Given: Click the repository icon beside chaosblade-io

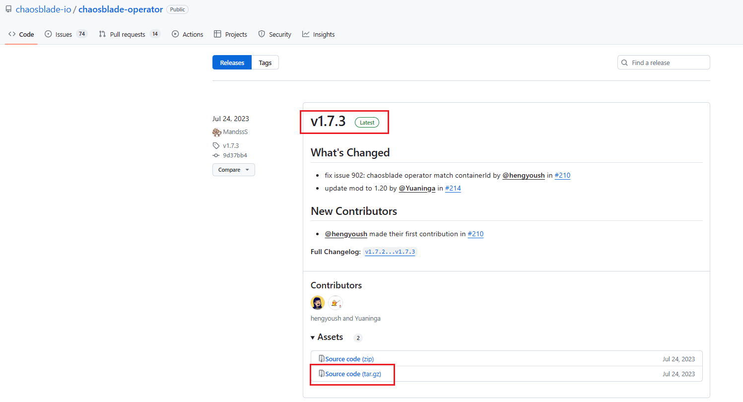Looking at the screenshot, I should pos(8,9).
